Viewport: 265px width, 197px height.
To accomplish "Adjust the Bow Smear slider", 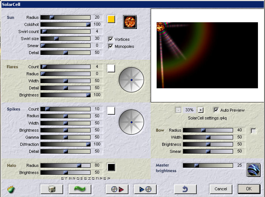I will 208,151.
